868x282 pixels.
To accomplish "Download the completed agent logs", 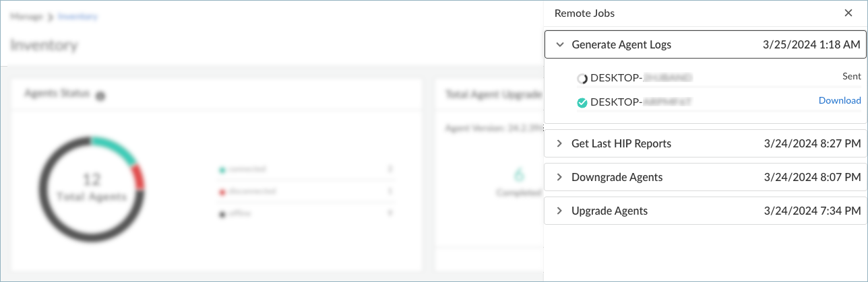I will click(839, 100).
